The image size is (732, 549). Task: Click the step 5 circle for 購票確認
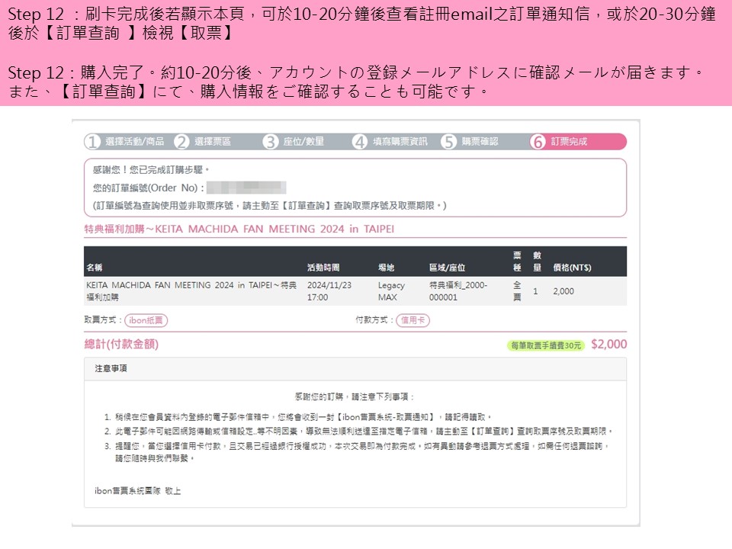pyautogui.click(x=449, y=142)
